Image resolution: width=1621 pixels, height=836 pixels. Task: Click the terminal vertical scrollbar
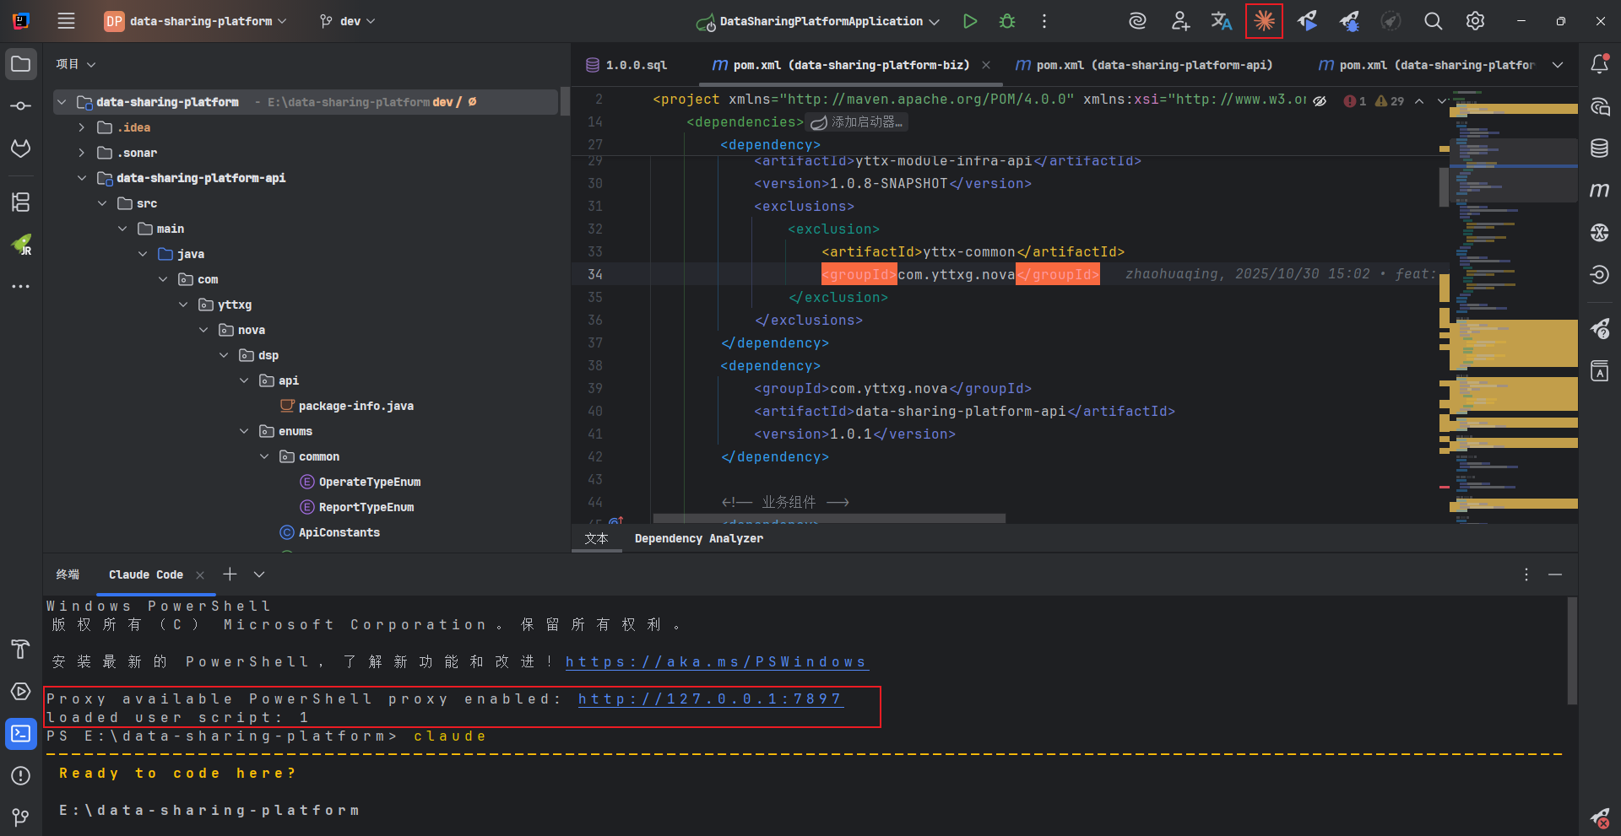[x=1572, y=650]
